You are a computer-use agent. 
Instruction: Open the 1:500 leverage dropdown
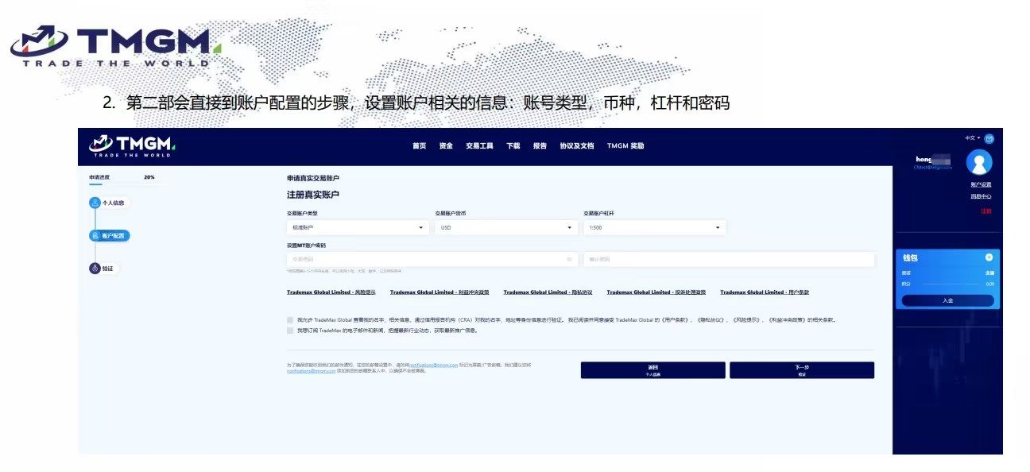(x=653, y=228)
